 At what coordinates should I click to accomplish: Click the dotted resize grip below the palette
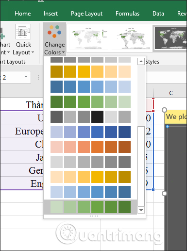click(94, 216)
